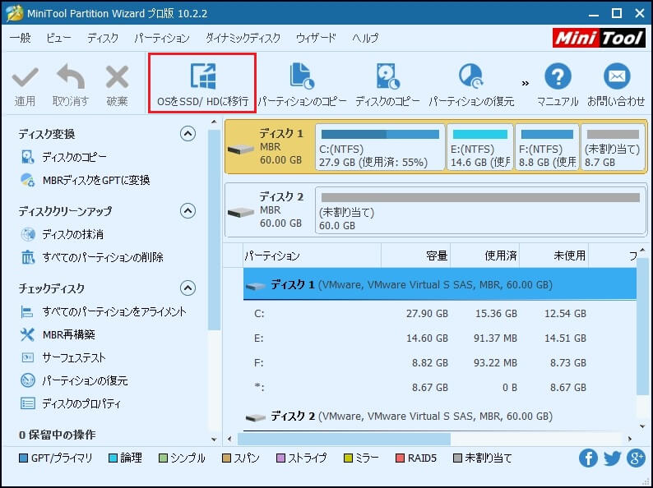The width and height of the screenshot is (653, 488).
Task: Choose パーティションの復元 in sidebar list
Action: point(74,380)
